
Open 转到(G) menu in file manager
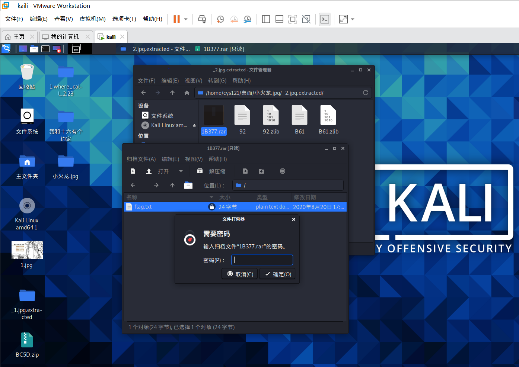(217, 81)
